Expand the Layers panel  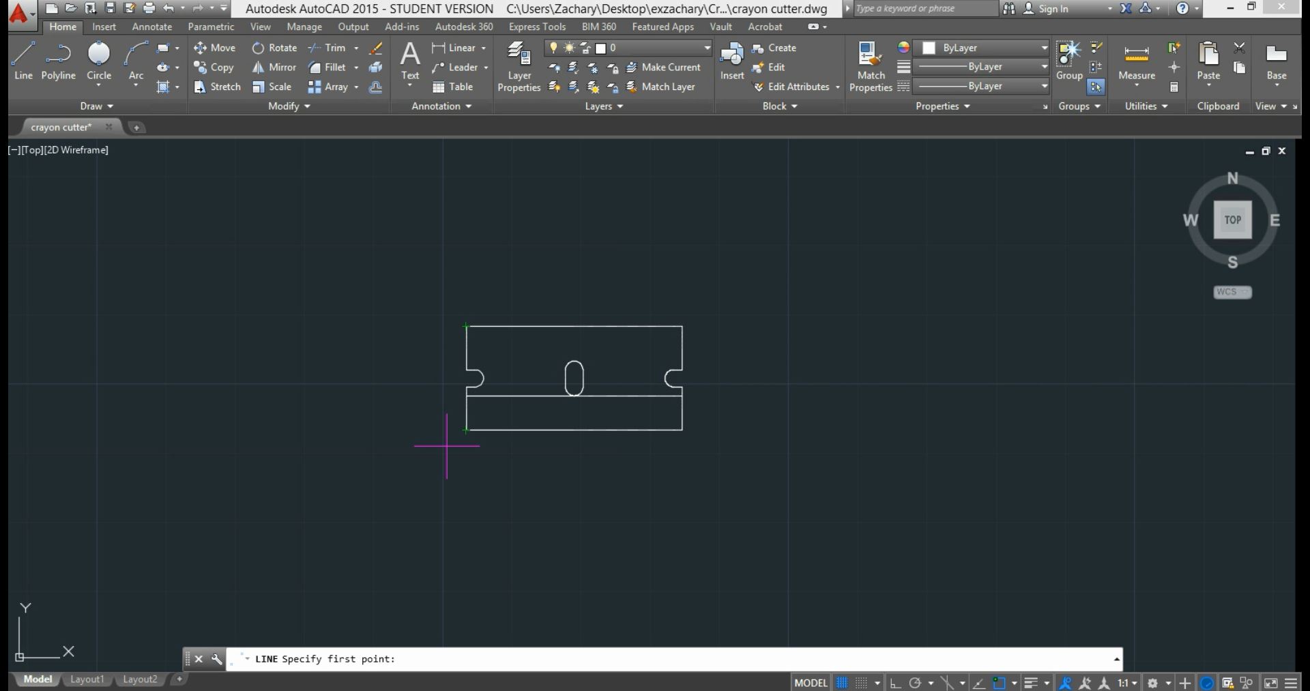[604, 106]
